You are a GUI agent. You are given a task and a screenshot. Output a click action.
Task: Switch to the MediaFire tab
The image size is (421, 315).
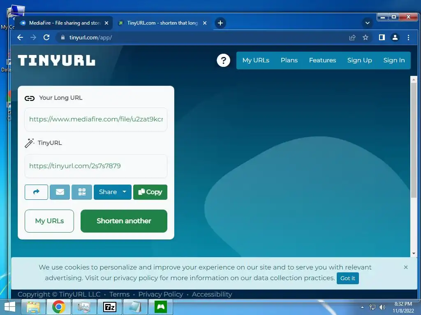click(63, 23)
